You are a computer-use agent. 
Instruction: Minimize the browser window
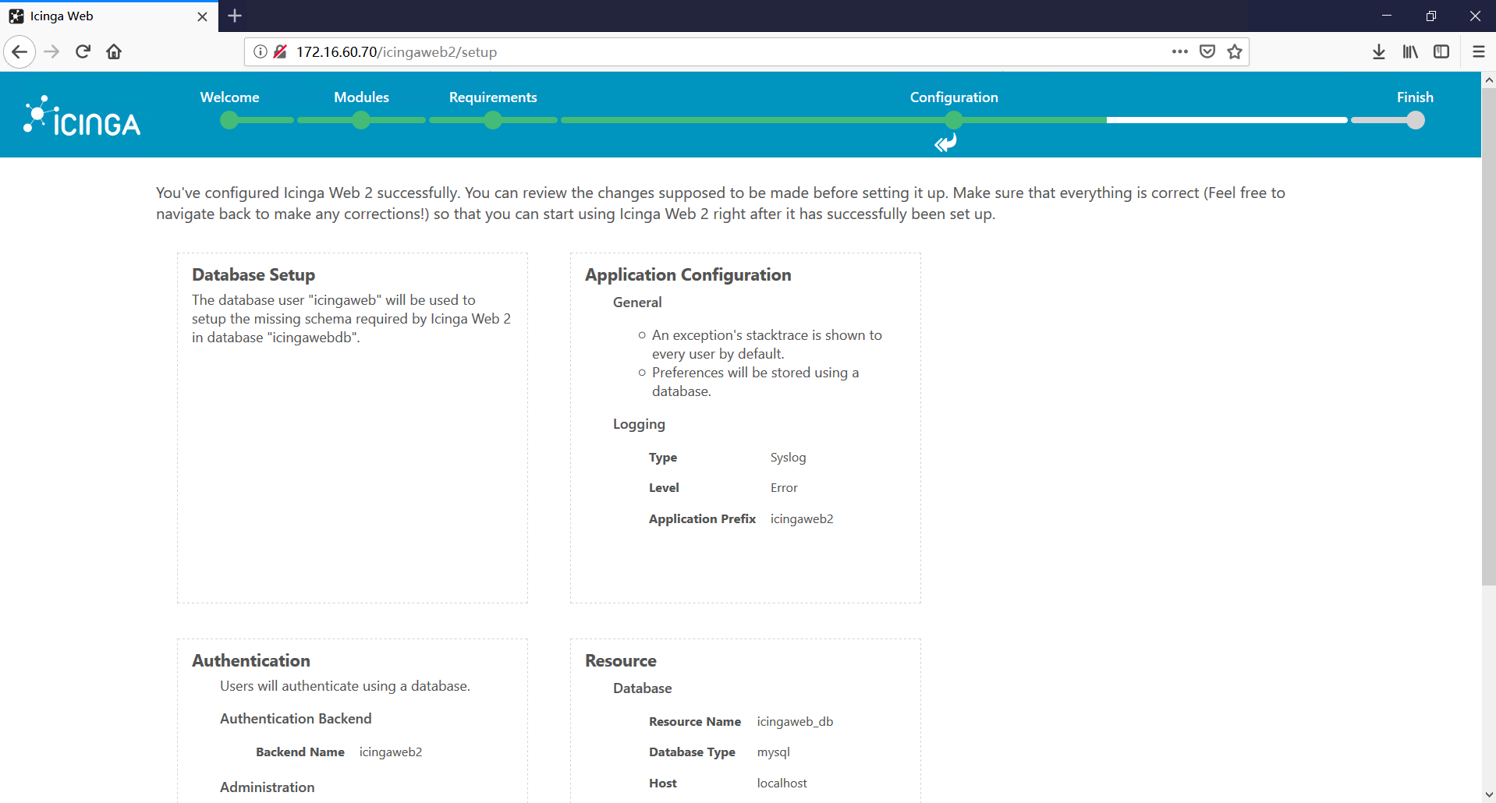pos(1386,16)
